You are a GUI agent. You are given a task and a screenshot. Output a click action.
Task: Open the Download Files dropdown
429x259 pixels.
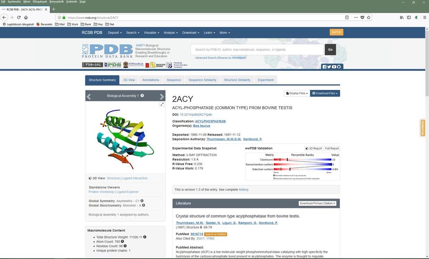pyautogui.click(x=325, y=93)
